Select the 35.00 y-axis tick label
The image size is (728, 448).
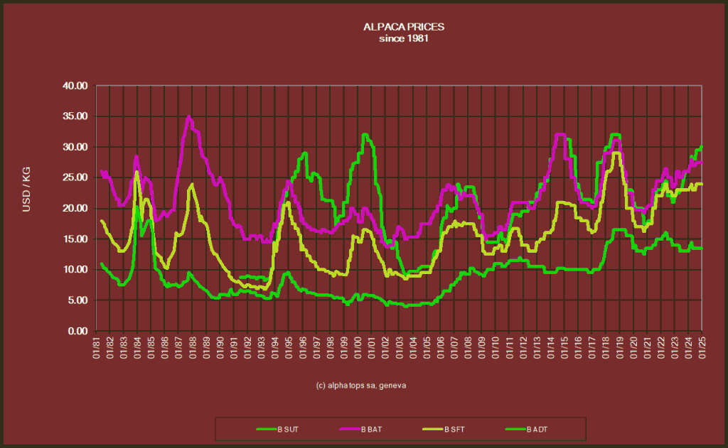click(x=75, y=116)
